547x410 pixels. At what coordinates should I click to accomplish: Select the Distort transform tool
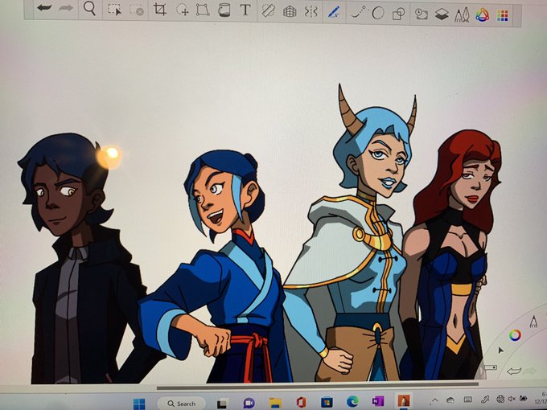coord(203,10)
